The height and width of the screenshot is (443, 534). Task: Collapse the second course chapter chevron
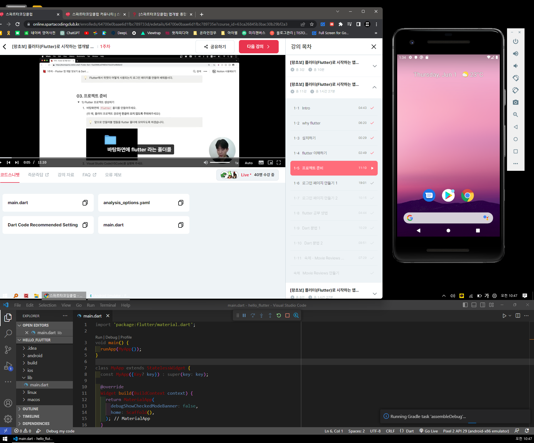pos(375,87)
